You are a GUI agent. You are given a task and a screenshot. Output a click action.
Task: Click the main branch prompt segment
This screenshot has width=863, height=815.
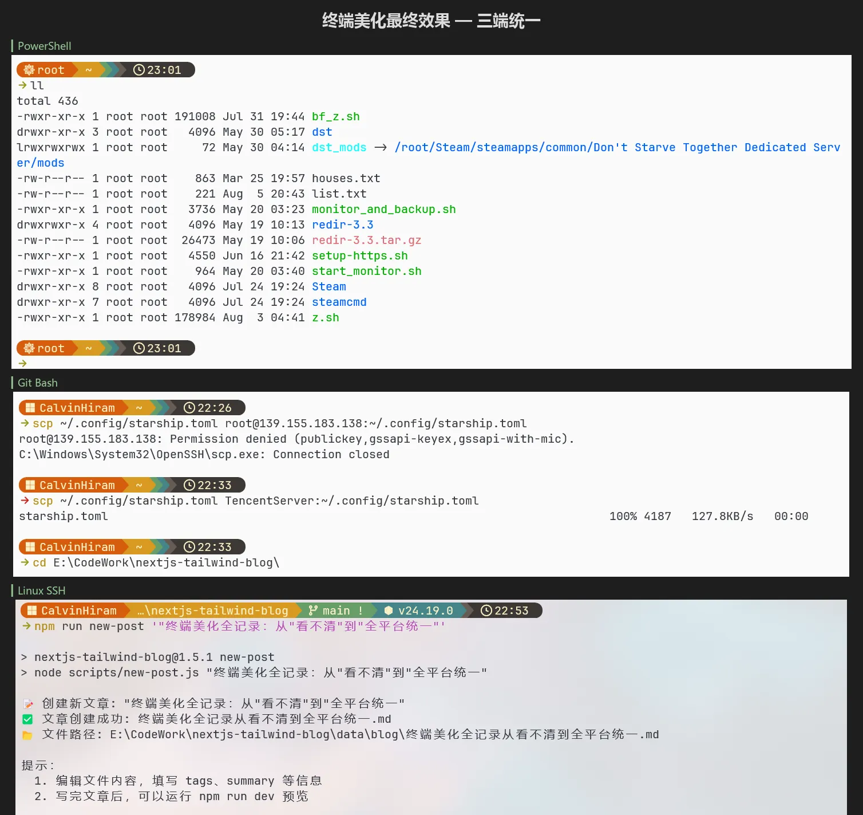tap(335, 611)
